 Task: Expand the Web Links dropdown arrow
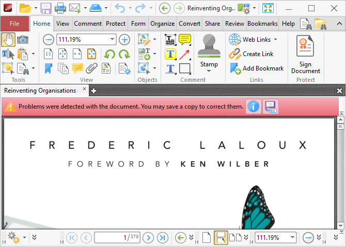tap(275, 40)
